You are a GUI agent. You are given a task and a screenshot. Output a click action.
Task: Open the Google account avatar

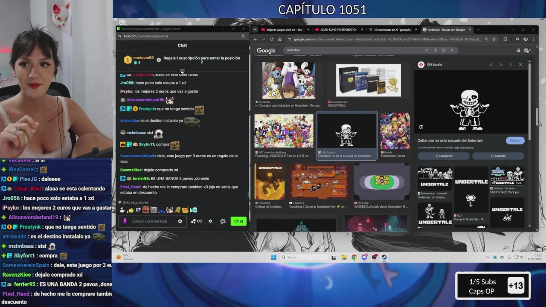[527, 50]
